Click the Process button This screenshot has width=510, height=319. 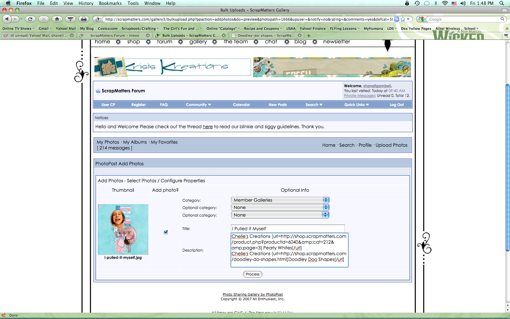(253, 274)
